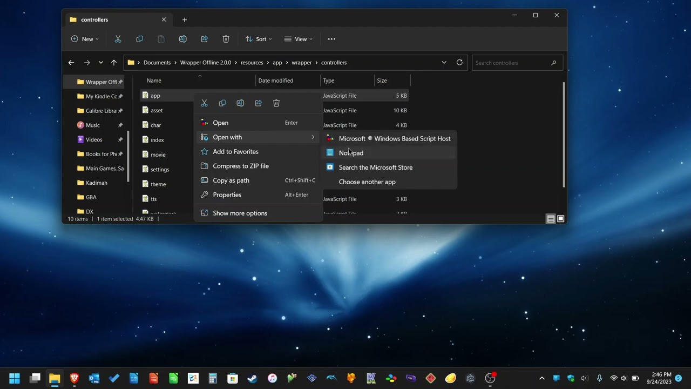Open the See more ellipsis menu
The width and height of the screenshot is (691, 389).
[x=331, y=39]
